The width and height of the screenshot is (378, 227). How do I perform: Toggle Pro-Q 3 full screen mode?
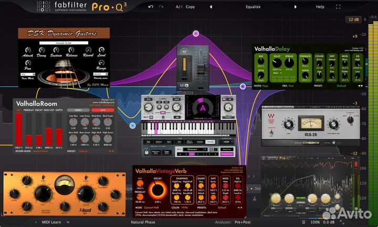click(x=338, y=7)
